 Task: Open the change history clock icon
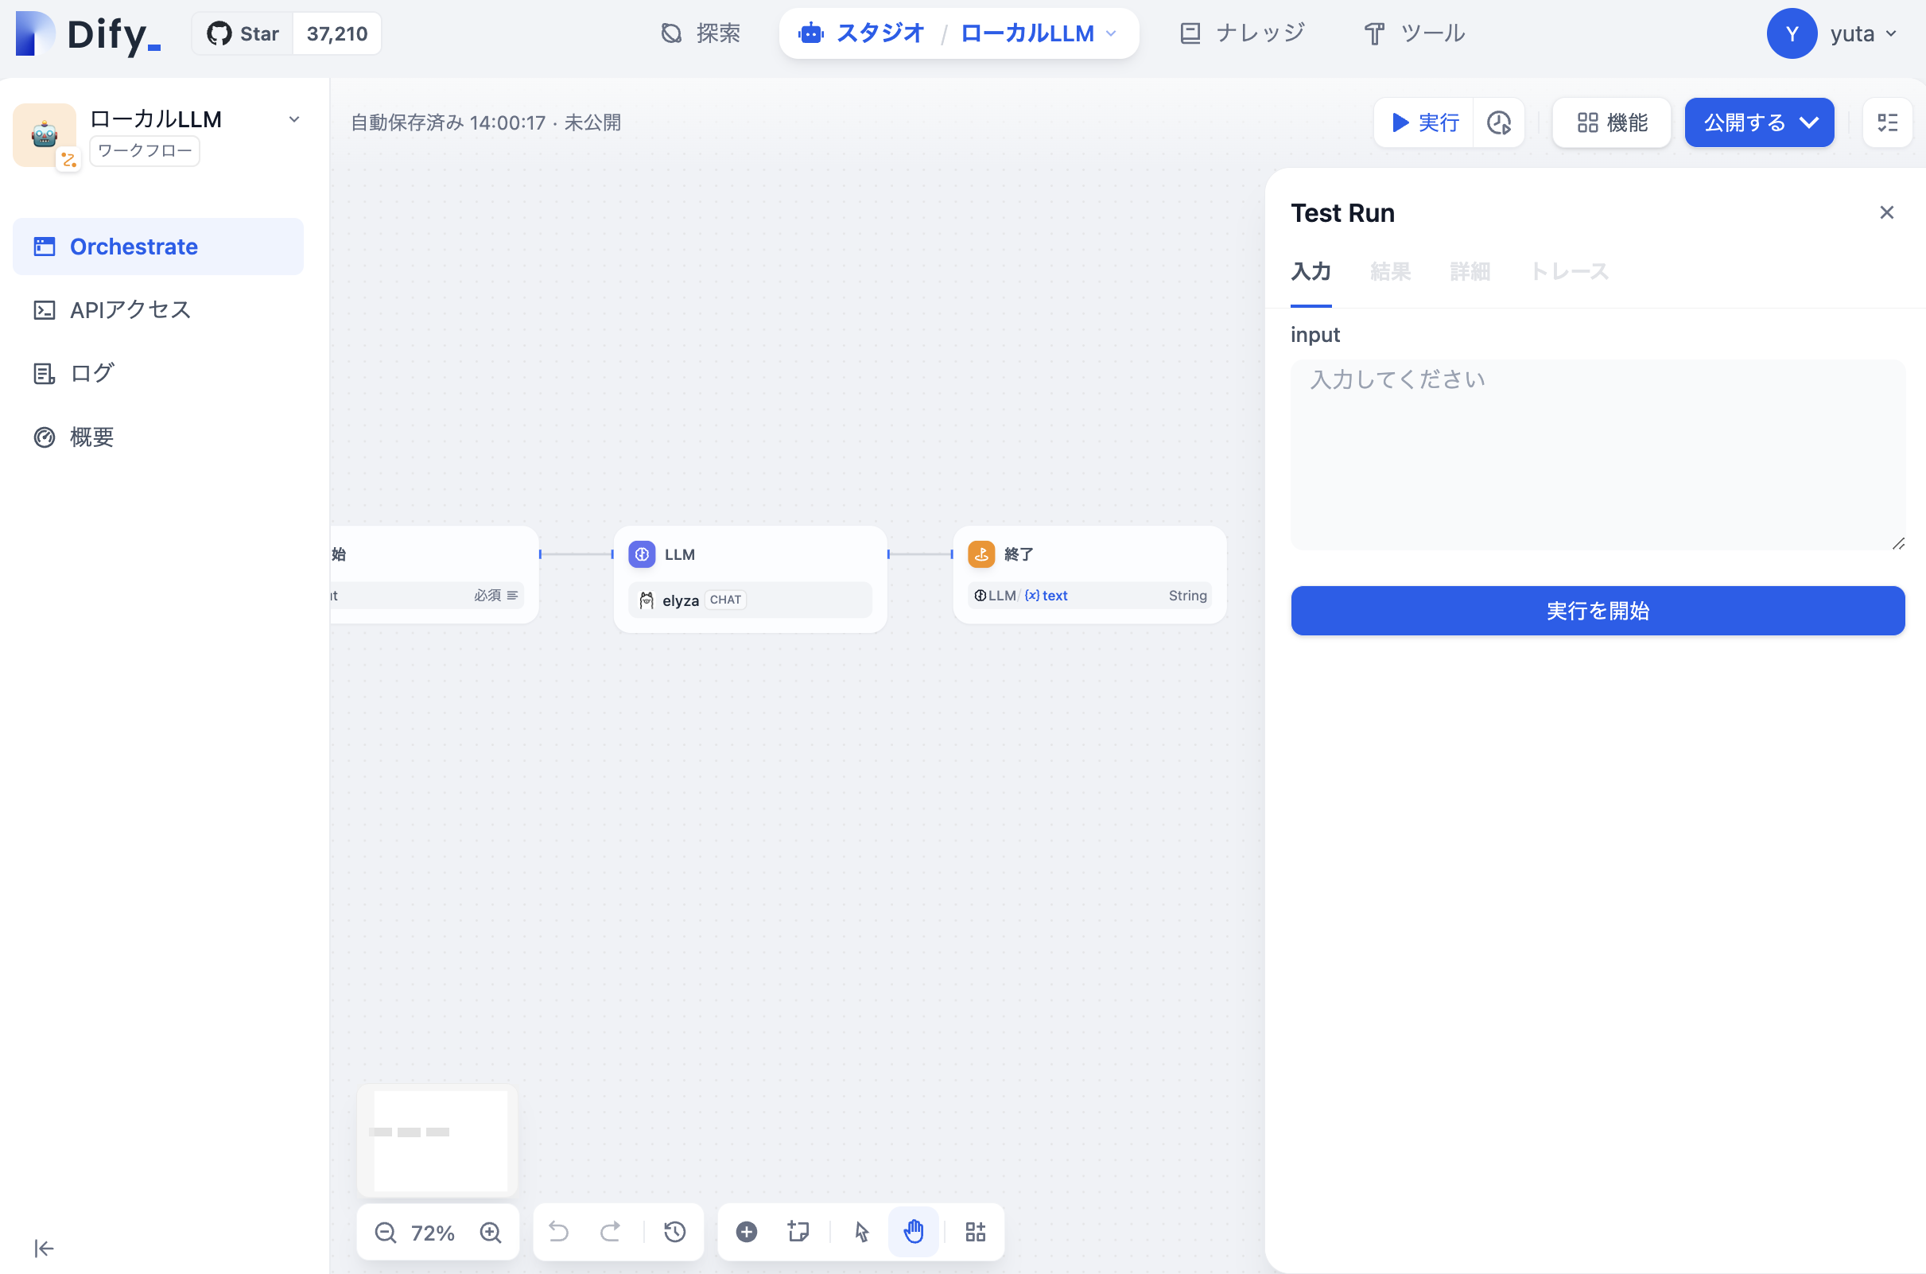675,1232
